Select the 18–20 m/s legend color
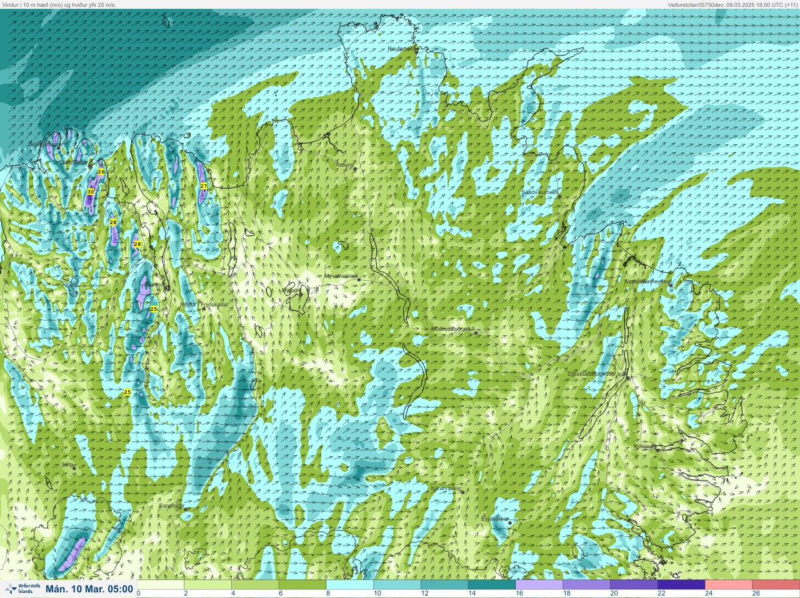The height and width of the screenshot is (598, 800). [586, 585]
